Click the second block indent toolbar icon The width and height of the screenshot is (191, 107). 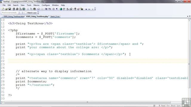click(49, 9)
